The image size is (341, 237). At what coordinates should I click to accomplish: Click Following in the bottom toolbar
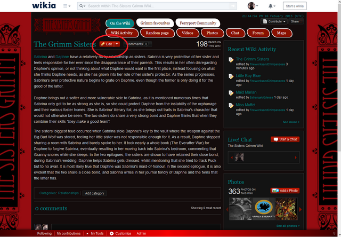[x=44, y=233]
